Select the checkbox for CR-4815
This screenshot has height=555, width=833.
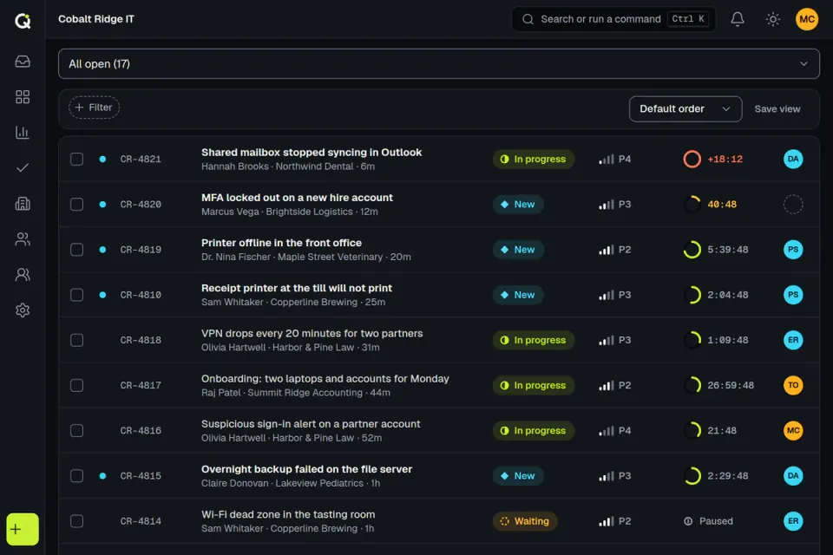[77, 476]
